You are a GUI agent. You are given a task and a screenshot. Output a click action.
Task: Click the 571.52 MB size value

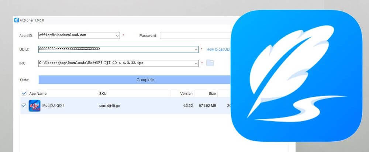(207, 106)
